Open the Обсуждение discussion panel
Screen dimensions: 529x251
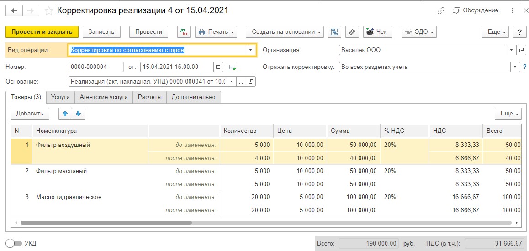click(x=476, y=10)
